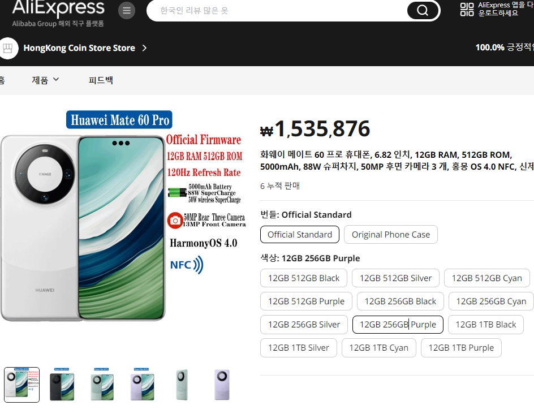534x414 pixels.
Task: Click the AliExpress app download text
Action: pyautogui.click(x=506, y=9)
